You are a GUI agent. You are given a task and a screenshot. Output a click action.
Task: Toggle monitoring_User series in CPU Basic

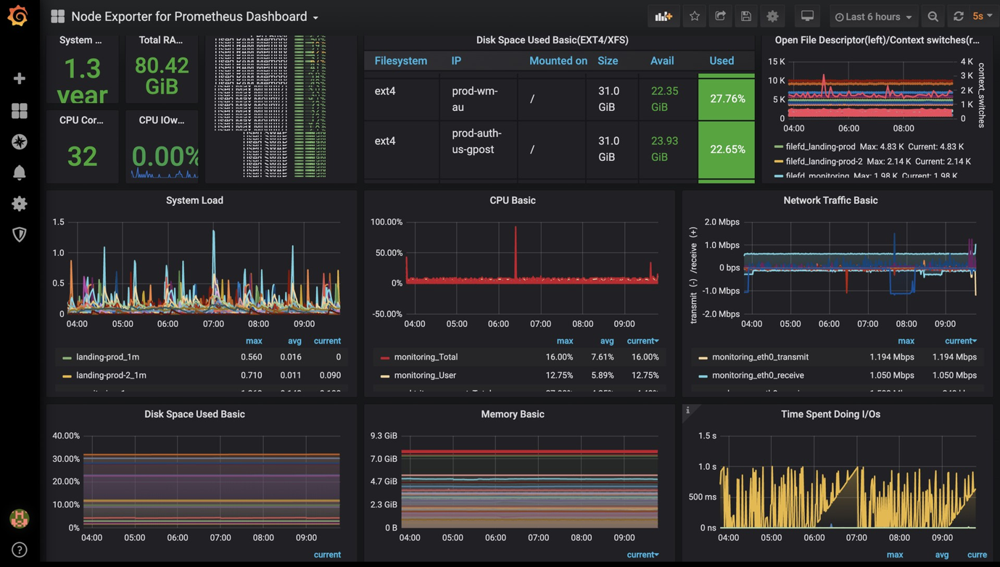425,375
